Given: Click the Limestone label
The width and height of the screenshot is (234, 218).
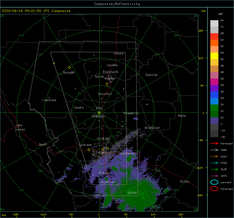Looking at the screenshot, I should click(49, 100).
